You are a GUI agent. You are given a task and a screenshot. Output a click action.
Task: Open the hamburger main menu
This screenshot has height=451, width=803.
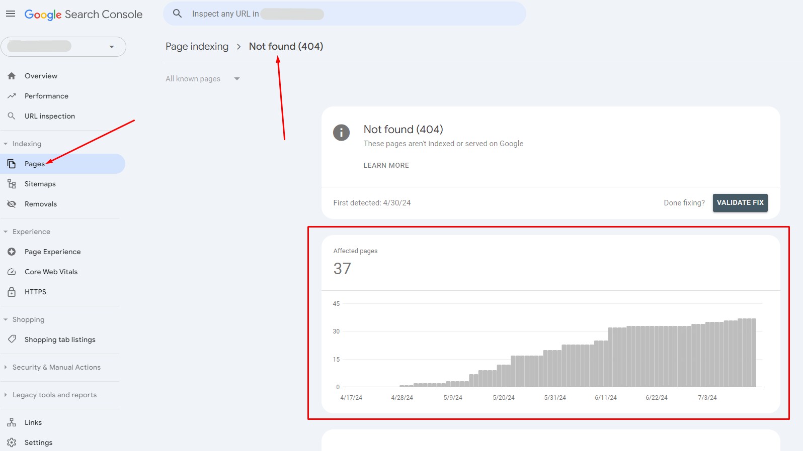[11, 14]
